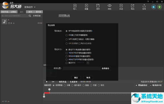Open the 我的作品 tab

(5, 12)
